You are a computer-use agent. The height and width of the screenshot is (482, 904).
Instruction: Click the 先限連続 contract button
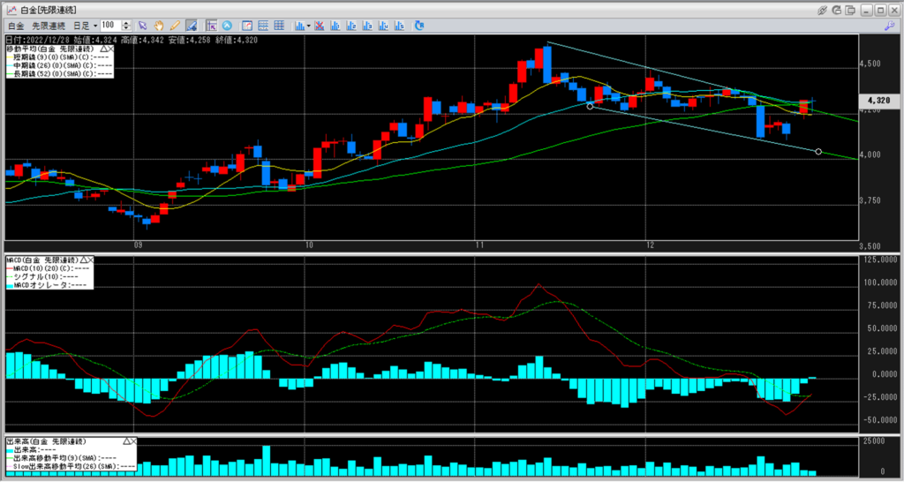(x=49, y=26)
